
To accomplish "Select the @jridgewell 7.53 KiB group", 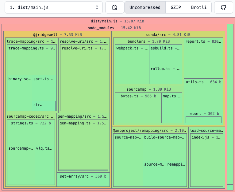I will 57,34.
